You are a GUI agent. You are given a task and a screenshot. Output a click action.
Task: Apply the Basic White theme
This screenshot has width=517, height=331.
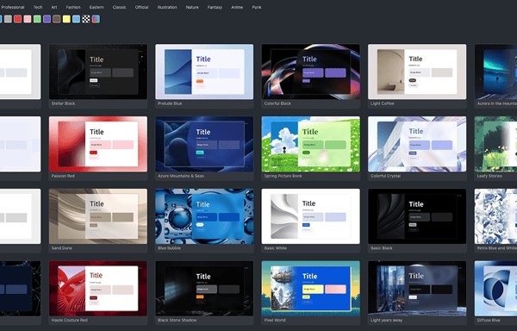[x=310, y=221]
